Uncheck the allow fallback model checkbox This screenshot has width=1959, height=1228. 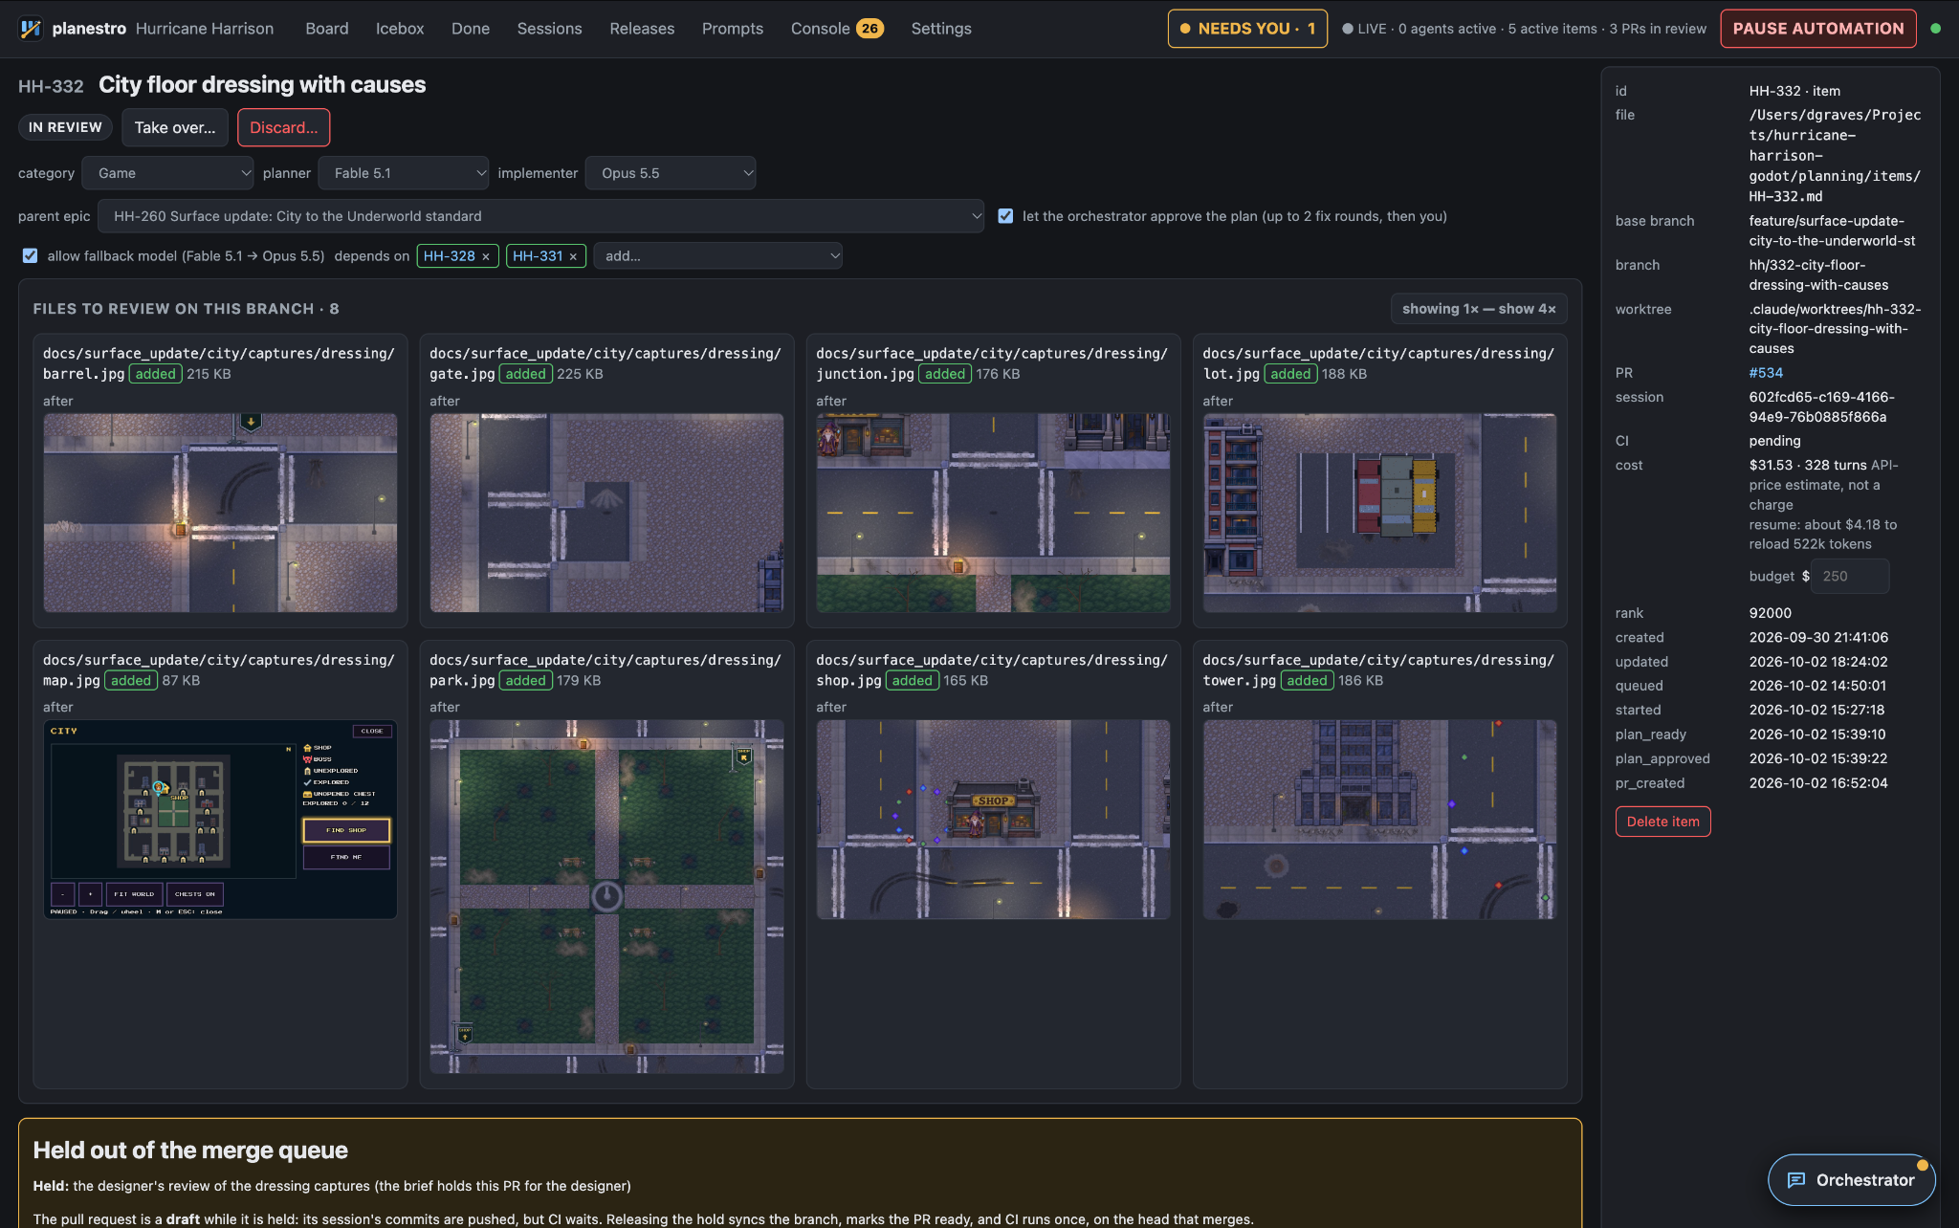pos(30,255)
